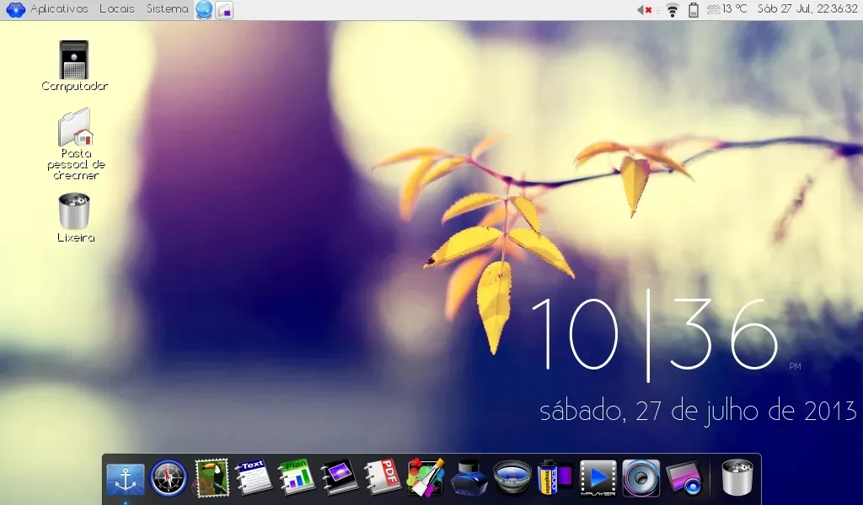The height and width of the screenshot is (505, 863).
Task: Check the battery status icon
Action: click(x=694, y=10)
